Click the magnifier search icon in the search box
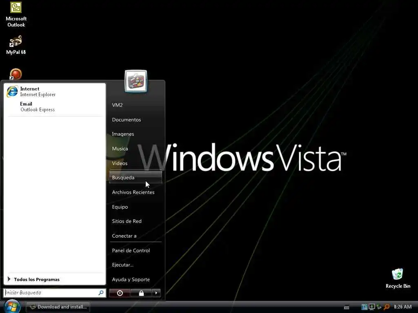The width and height of the screenshot is (418, 313). [x=101, y=293]
